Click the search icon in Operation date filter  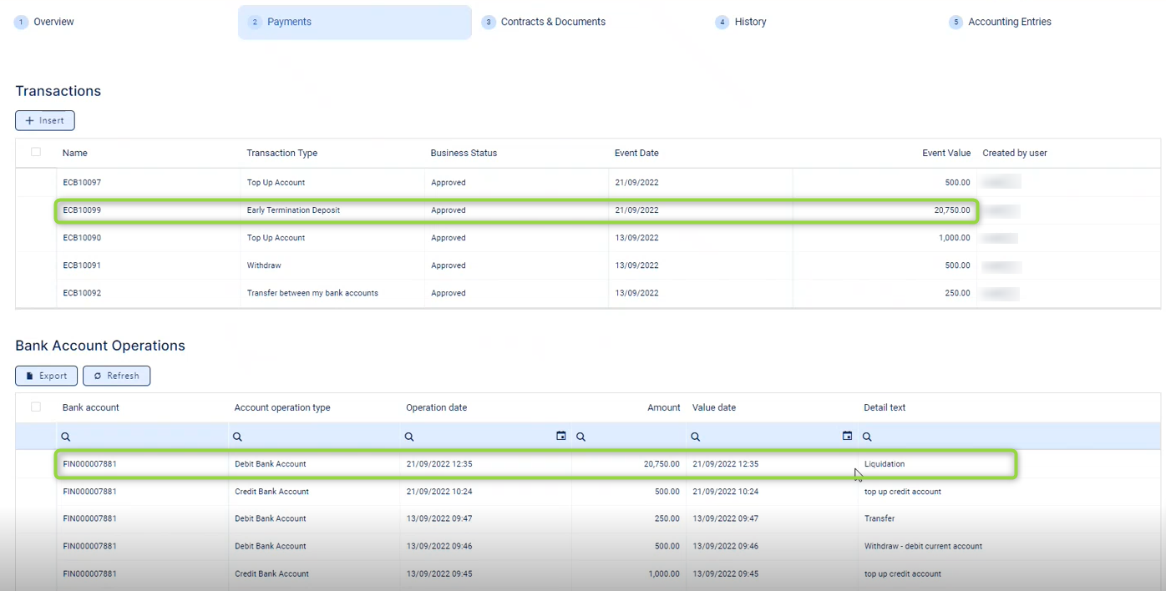click(409, 437)
